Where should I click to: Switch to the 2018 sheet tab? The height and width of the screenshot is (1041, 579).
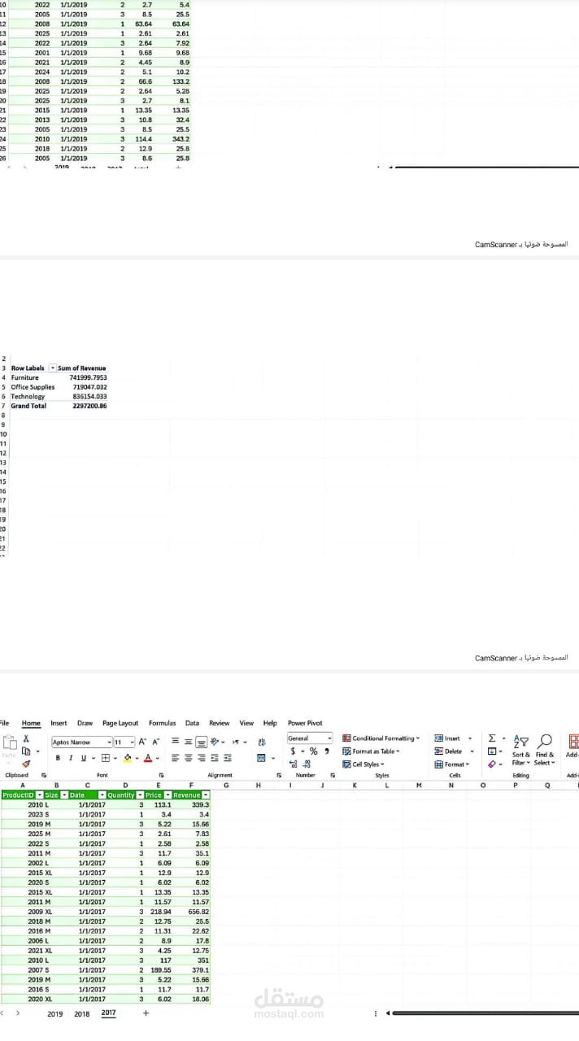pos(82,1014)
